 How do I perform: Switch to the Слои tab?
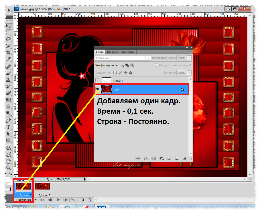[99, 52]
